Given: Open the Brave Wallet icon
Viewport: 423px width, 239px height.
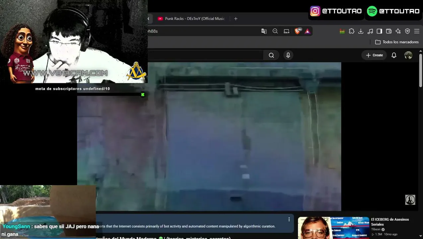Looking at the screenshot, I should coord(389,31).
